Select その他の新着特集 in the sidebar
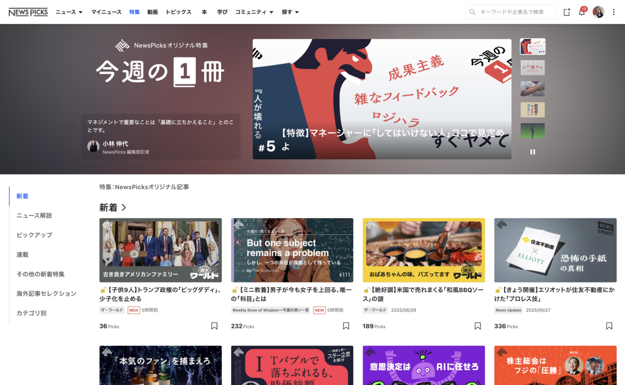This screenshot has height=385, width=625. click(x=41, y=274)
